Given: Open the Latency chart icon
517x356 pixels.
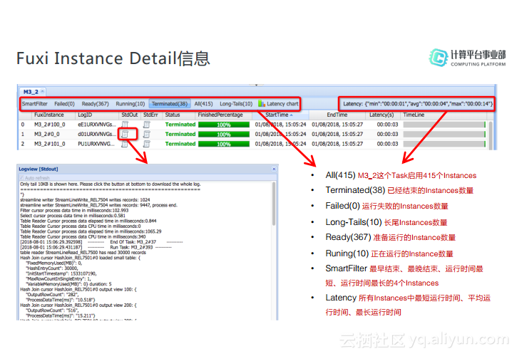Looking at the screenshot, I should [x=262, y=104].
